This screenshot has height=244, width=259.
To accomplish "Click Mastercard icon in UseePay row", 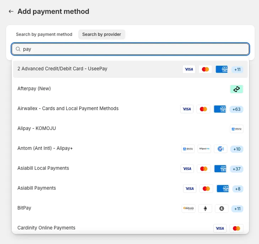I will click(205, 69).
